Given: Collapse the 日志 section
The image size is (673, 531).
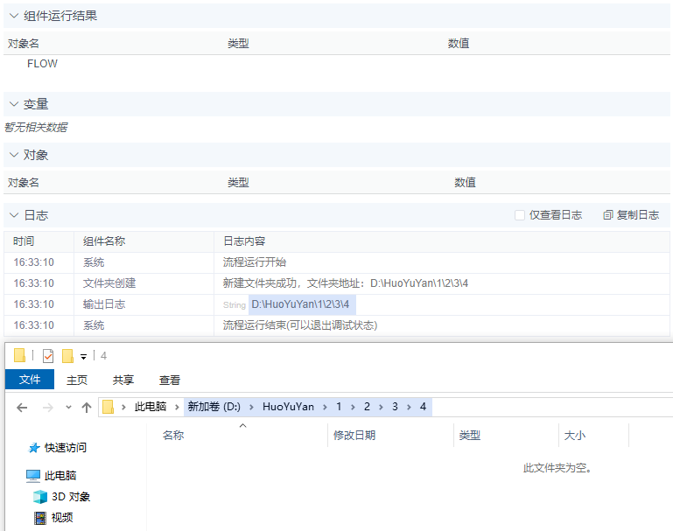Looking at the screenshot, I should pyautogui.click(x=13, y=215).
